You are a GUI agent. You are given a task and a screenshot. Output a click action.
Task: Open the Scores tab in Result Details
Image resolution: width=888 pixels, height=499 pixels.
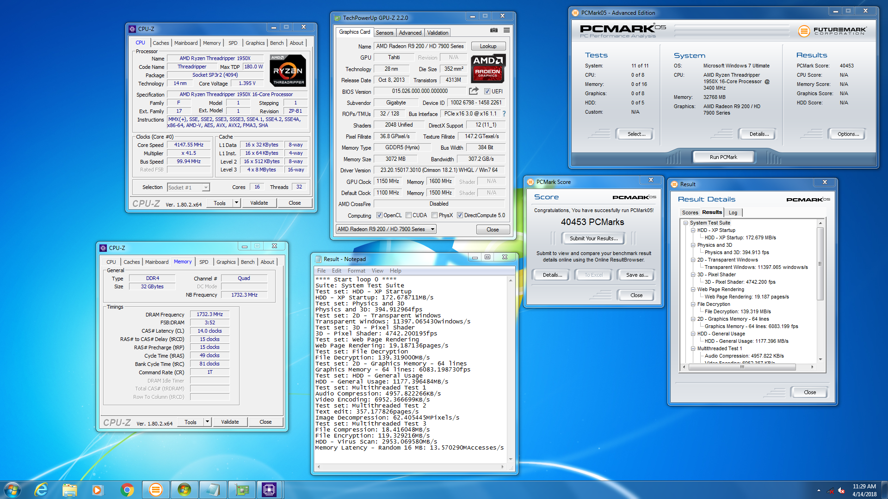coord(690,213)
